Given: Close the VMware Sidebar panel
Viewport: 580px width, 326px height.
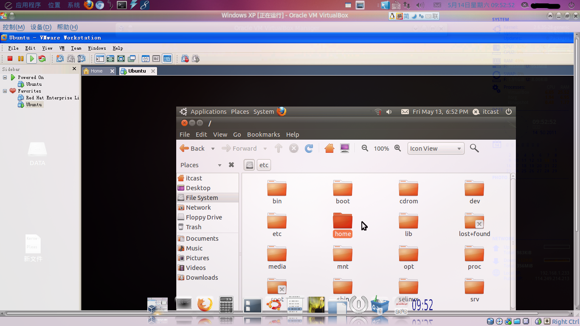Looking at the screenshot, I should 74,68.
